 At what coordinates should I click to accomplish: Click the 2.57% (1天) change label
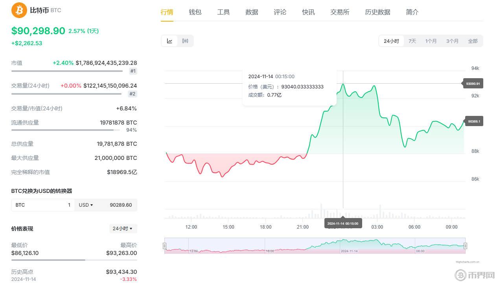[83, 31]
